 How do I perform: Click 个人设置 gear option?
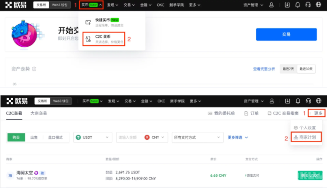(304, 127)
